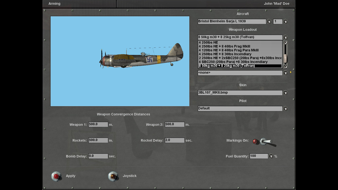
Task: Click the aircraft preview image
Action: point(120,61)
